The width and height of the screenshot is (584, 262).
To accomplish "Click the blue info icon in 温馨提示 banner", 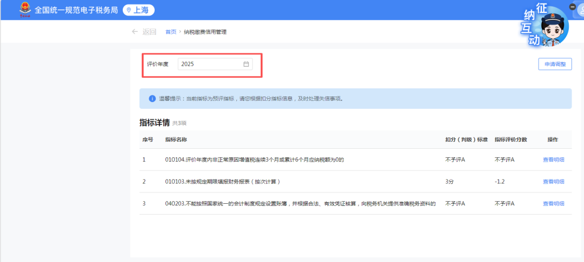I will coord(152,99).
